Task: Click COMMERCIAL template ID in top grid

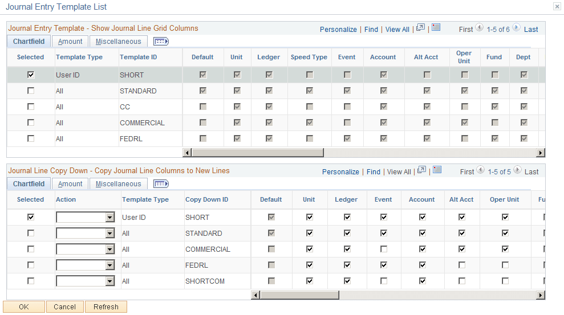Action: click(x=143, y=123)
